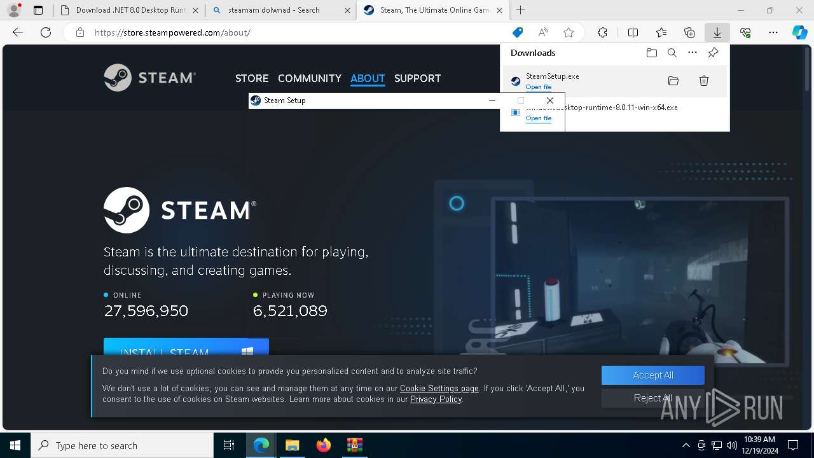The width and height of the screenshot is (814, 458).
Task: Click the Edge profile avatar icon
Action: (14, 10)
